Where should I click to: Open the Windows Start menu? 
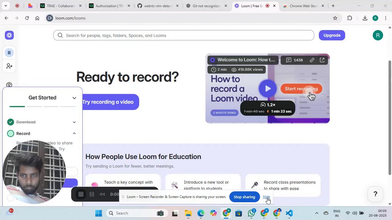99,213
